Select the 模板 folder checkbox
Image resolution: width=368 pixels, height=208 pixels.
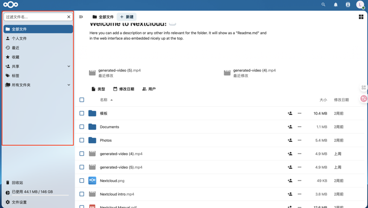[x=82, y=113]
